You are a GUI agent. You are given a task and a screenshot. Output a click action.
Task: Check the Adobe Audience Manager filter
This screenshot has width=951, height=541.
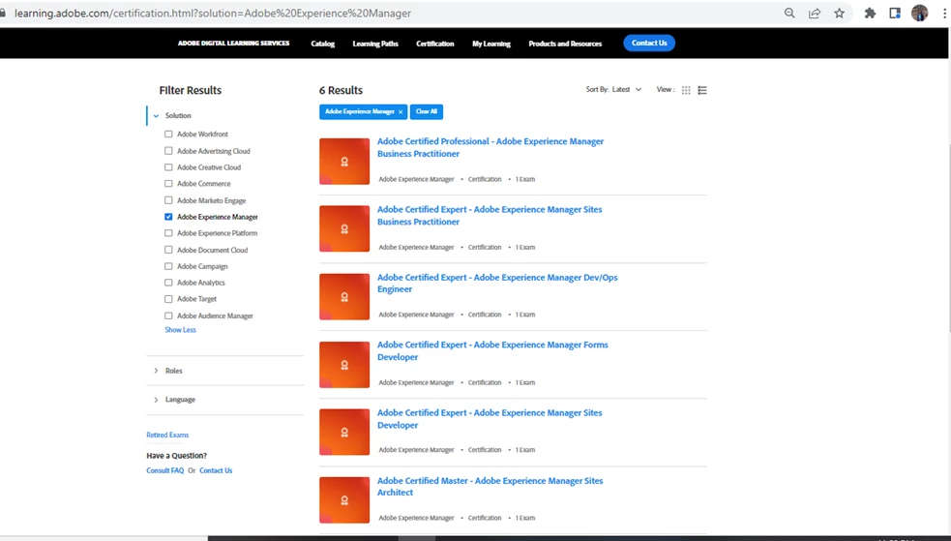[168, 316]
